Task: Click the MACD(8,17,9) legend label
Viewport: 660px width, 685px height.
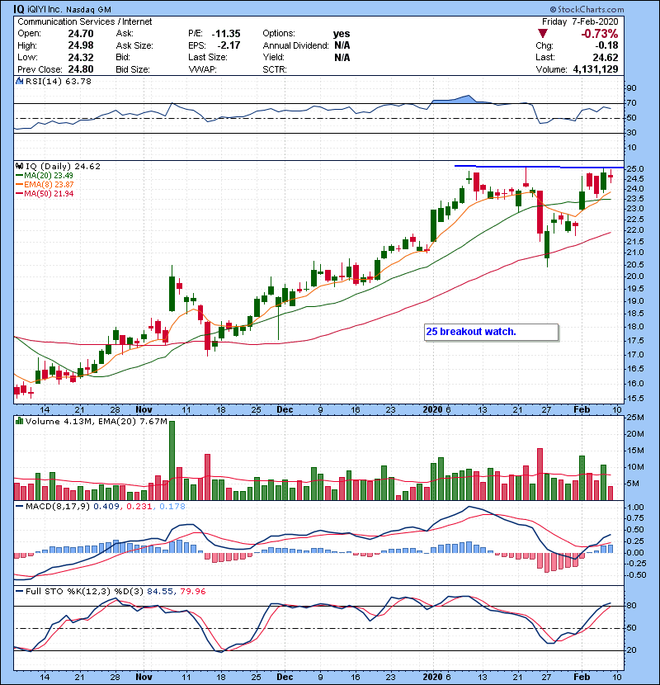Action: click(57, 507)
